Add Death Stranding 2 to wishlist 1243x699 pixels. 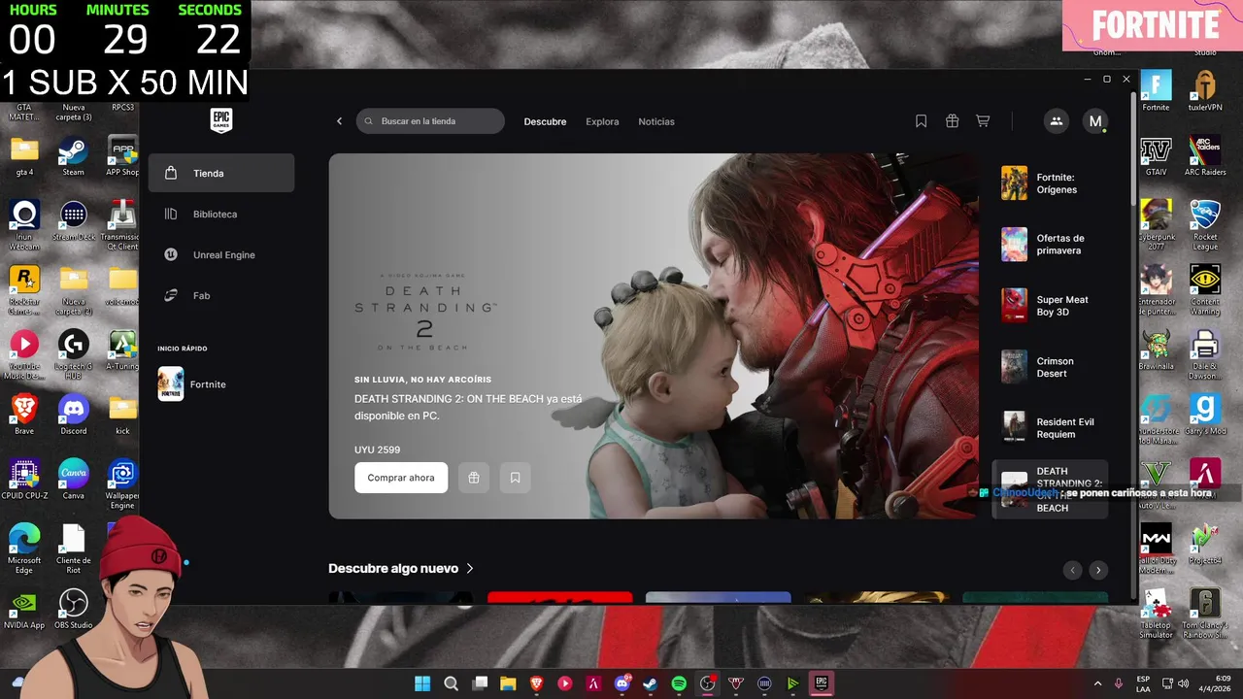(515, 478)
